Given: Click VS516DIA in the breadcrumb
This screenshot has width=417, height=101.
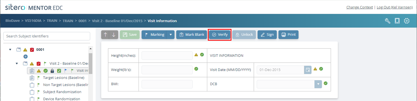Looking at the screenshot, I should [33, 21].
